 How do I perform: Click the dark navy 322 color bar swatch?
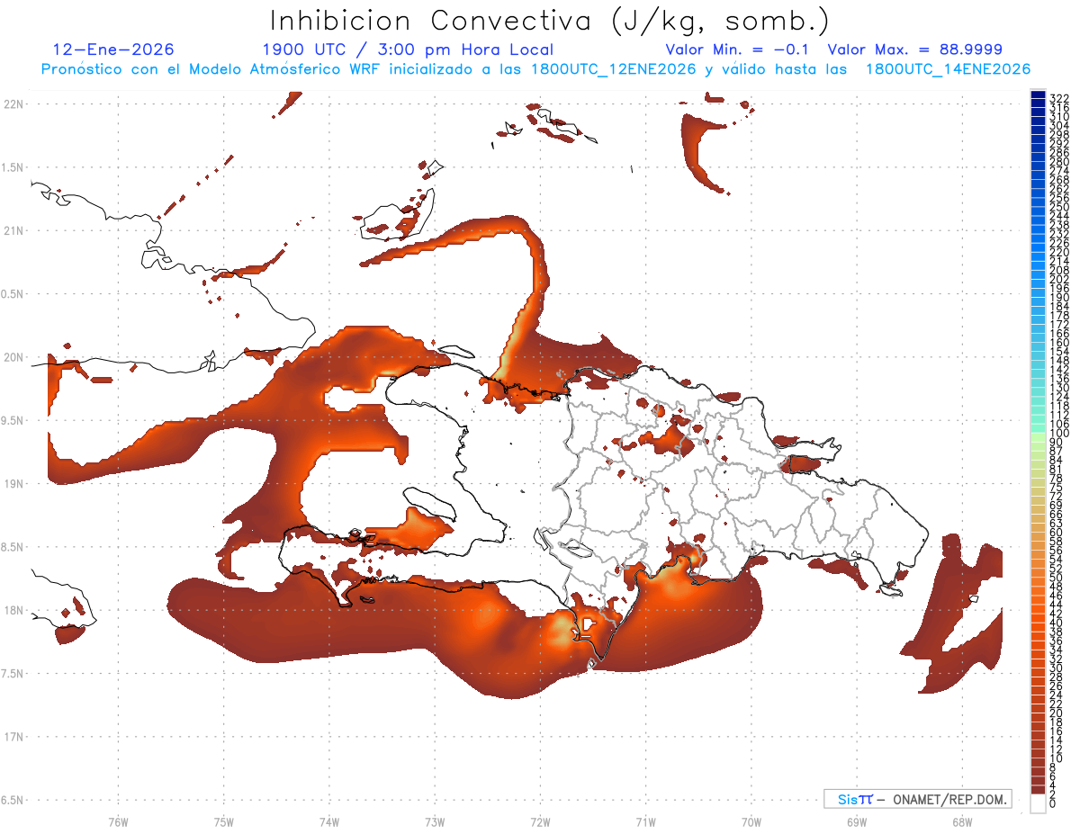pyautogui.click(x=1038, y=95)
